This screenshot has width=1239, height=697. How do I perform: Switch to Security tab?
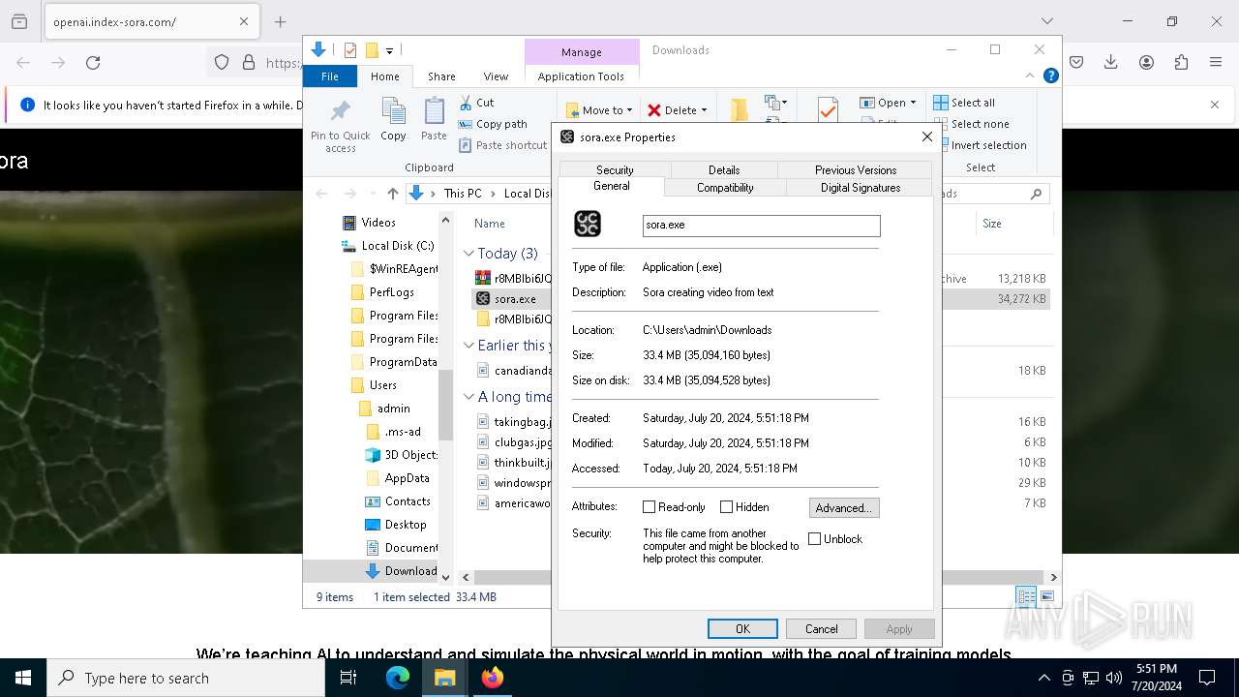click(x=615, y=169)
